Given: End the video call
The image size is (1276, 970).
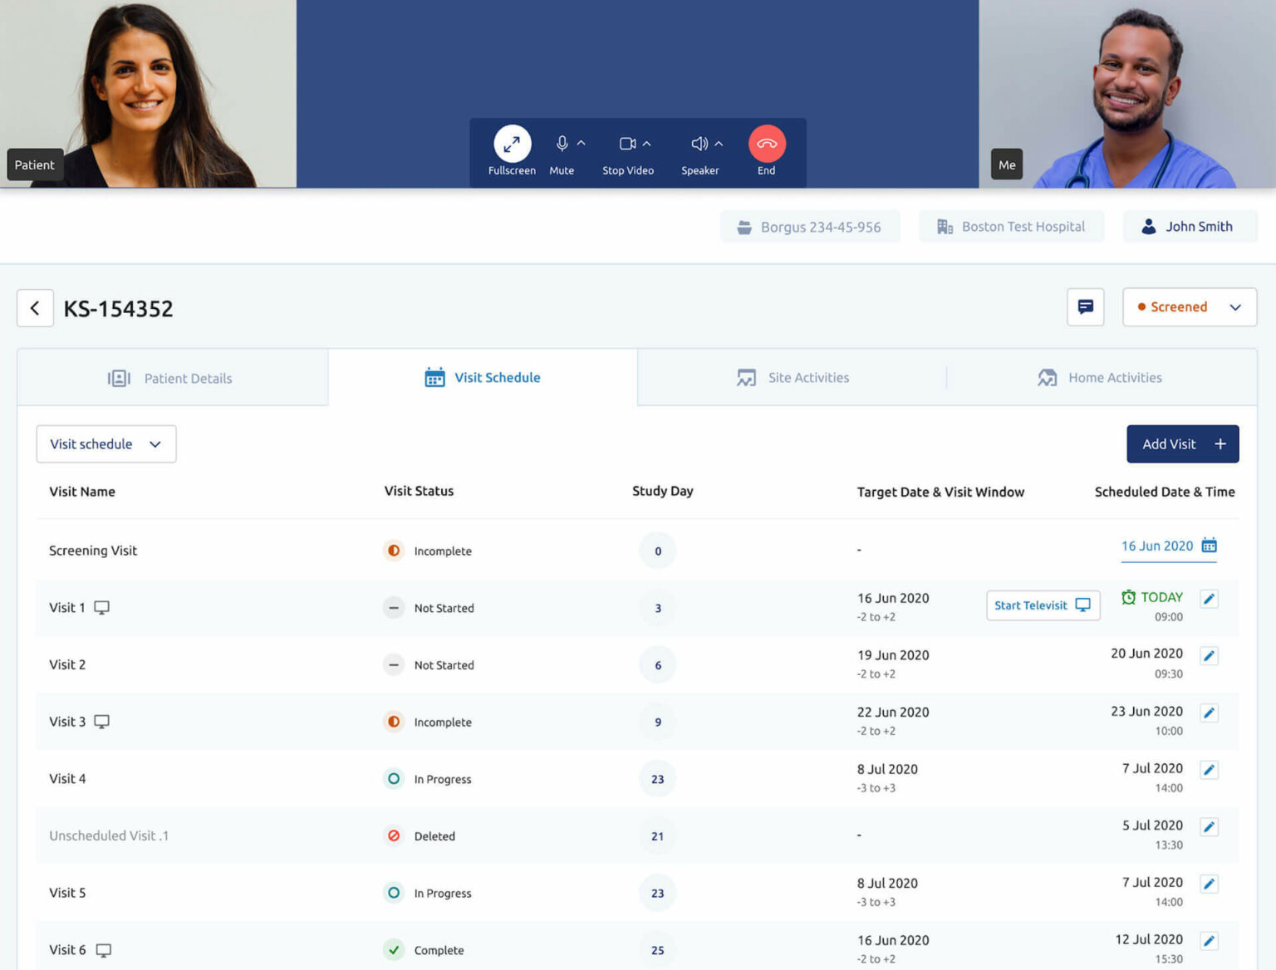Looking at the screenshot, I should pyautogui.click(x=766, y=145).
